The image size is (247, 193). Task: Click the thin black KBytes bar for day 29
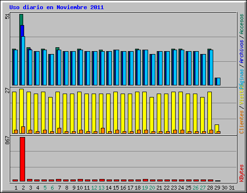(x=218, y=181)
